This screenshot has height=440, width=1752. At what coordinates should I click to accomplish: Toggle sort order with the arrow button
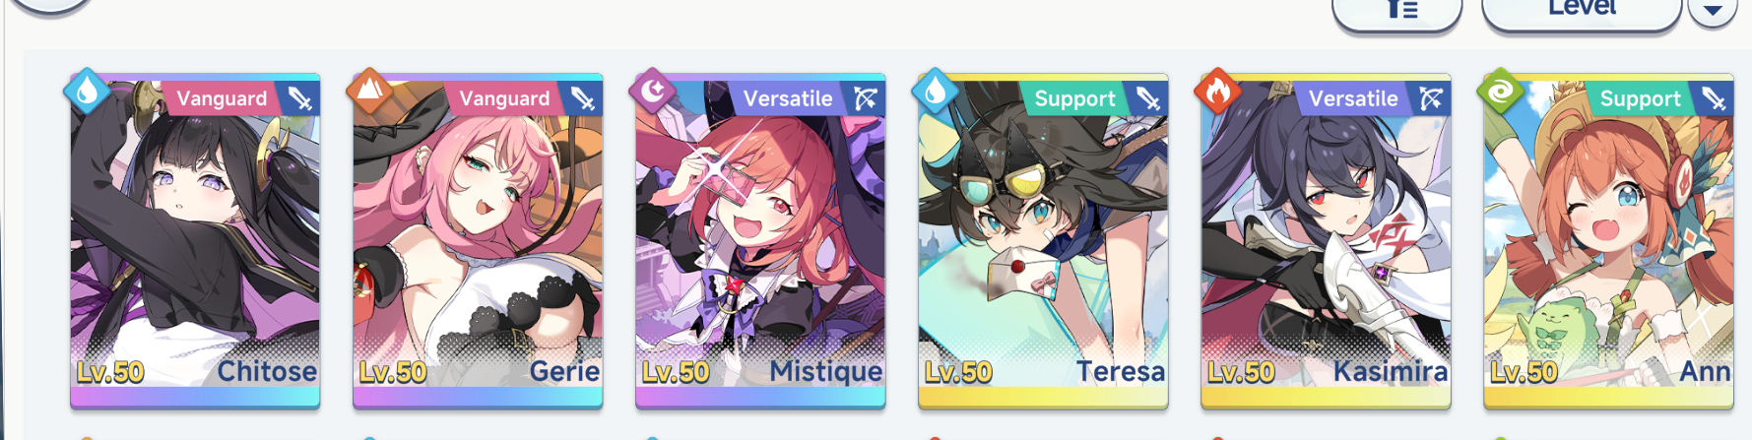click(x=1713, y=11)
